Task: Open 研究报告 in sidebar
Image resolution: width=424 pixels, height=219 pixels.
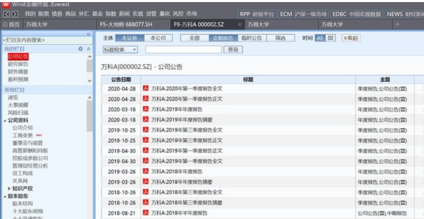Action: tap(18, 64)
